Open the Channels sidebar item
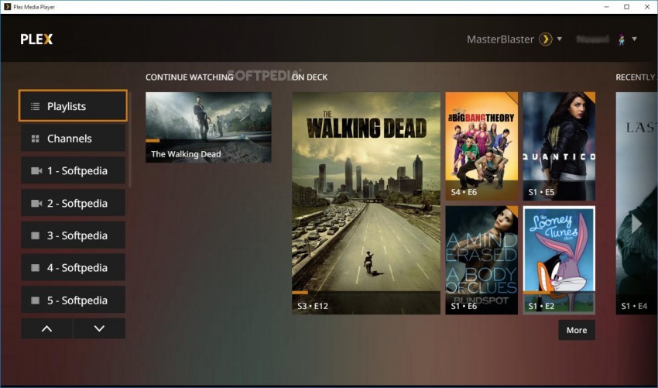 pyautogui.click(x=73, y=138)
